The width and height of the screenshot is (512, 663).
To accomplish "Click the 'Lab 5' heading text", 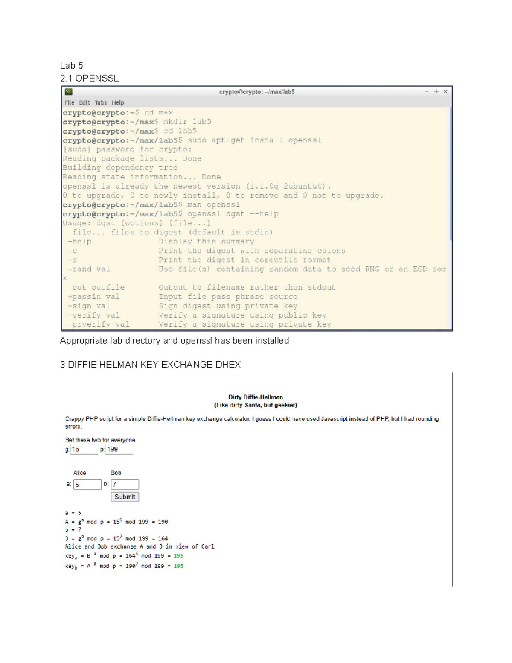I will 72,66.
